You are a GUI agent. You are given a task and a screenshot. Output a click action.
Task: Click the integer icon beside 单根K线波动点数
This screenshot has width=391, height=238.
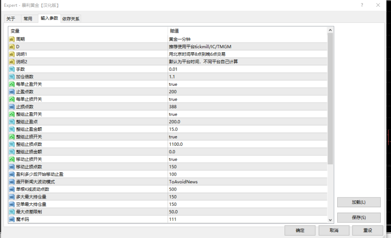[x=12, y=189]
